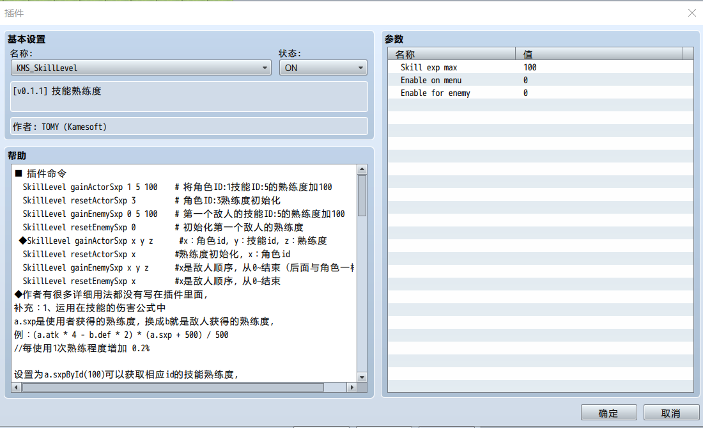The height and width of the screenshot is (428, 703).
Task: Click the description field [v0.1.1] 技能熟练度
Action: (189, 96)
